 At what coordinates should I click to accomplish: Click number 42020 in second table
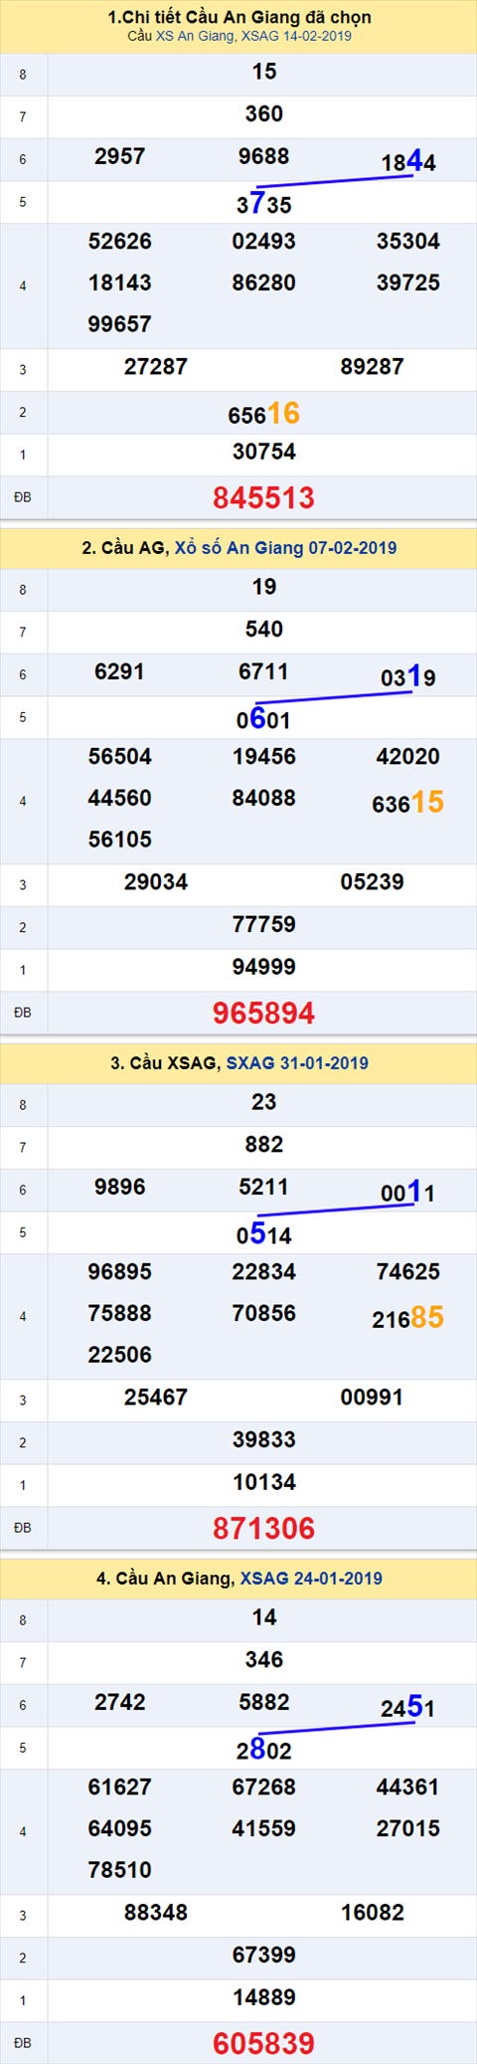[x=407, y=757]
